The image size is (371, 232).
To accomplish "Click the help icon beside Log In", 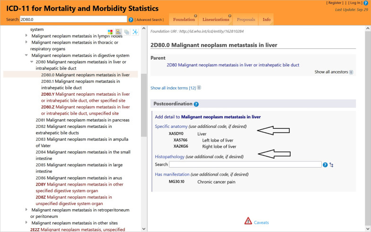I will (x=365, y=3).
